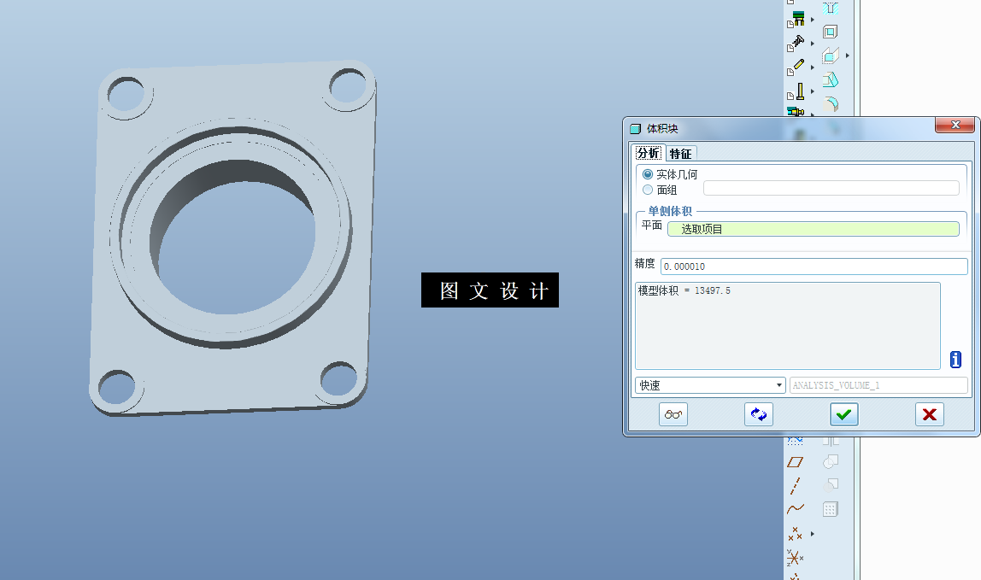981x580 pixels.
Task: Select the 实体几何 radio button
Action: pos(648,174)
